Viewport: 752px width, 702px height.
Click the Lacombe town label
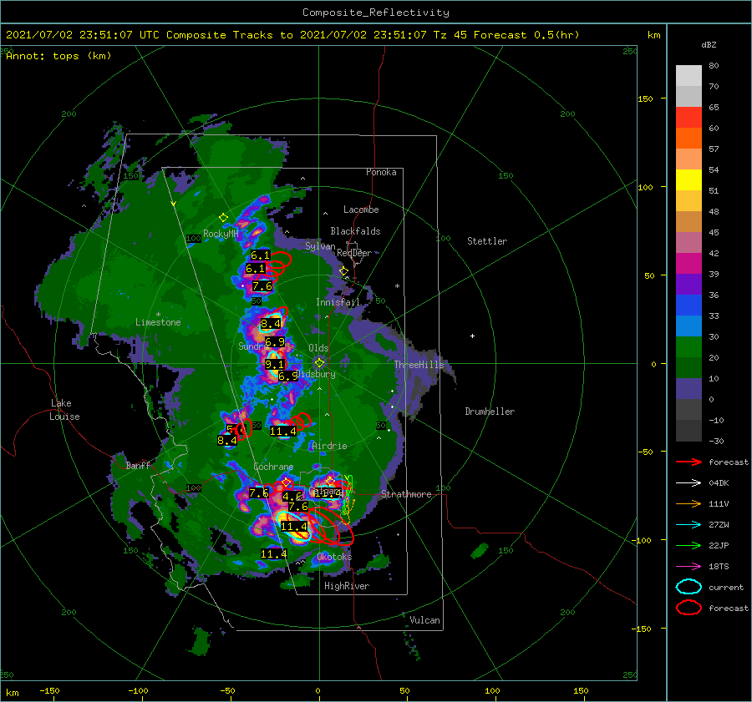[x=361, y=210]
